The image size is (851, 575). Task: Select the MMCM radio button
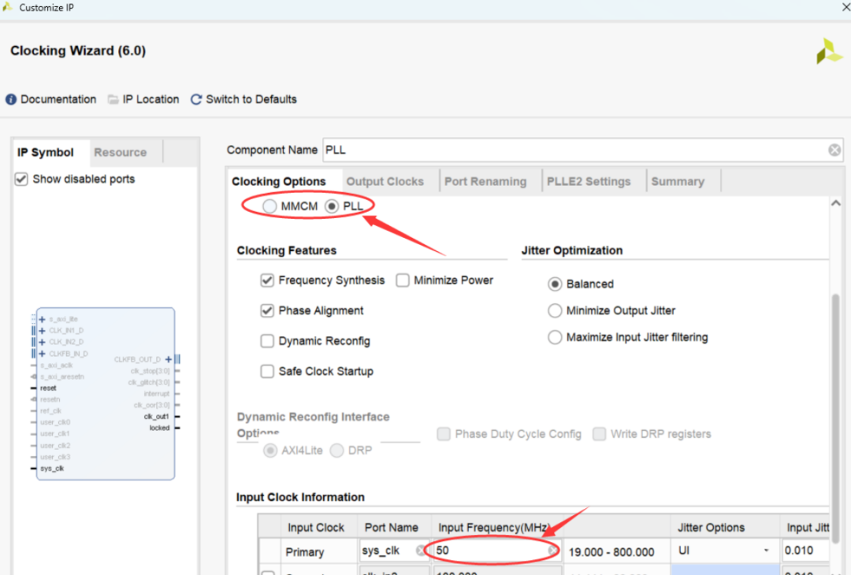click(x=270, y=206)
